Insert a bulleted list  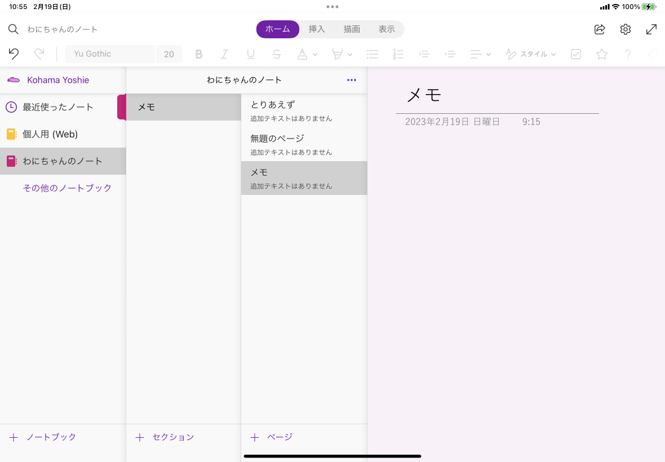click(x=373, y=54)
